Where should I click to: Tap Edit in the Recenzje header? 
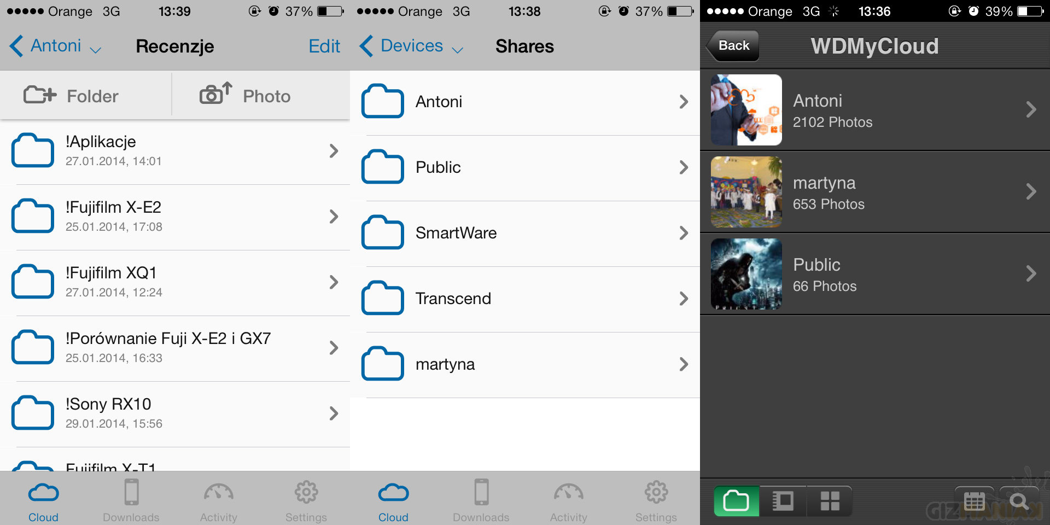[324, 46]
